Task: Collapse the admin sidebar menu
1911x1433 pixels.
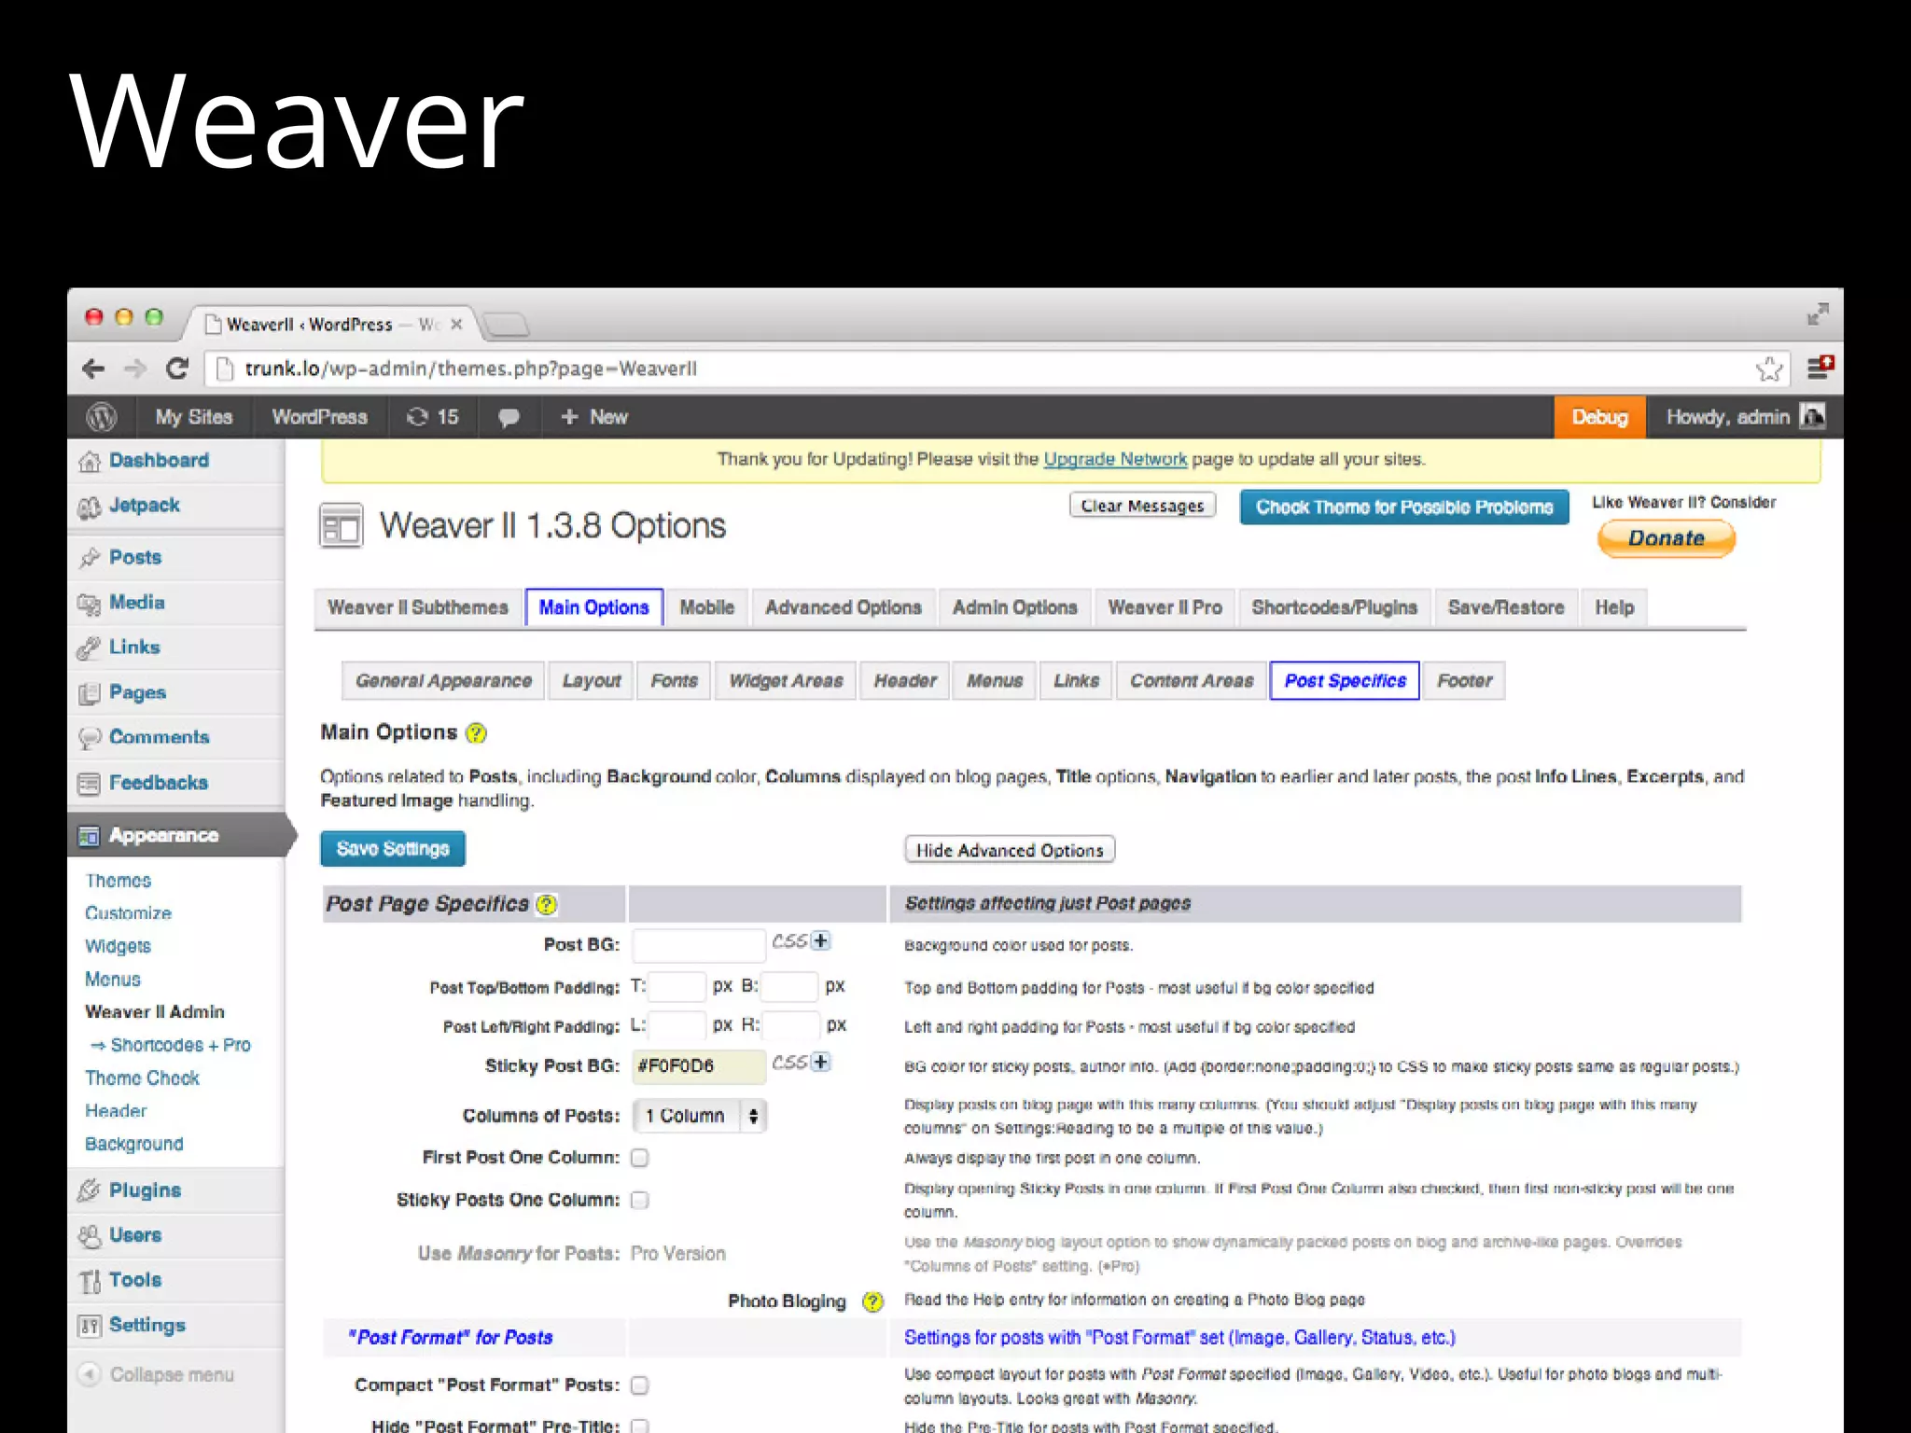Action: click(157, 1375)
